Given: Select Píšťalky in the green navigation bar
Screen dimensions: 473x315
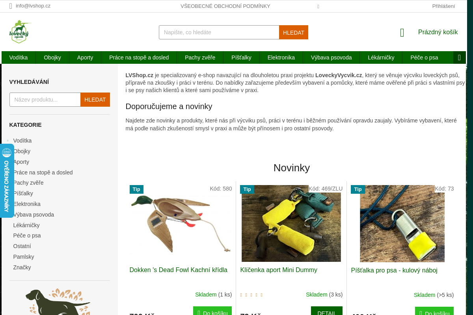Looking at the screenshot, I should tap(241, 57).
